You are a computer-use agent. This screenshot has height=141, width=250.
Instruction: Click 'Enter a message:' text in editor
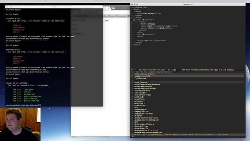pos(148,24)
